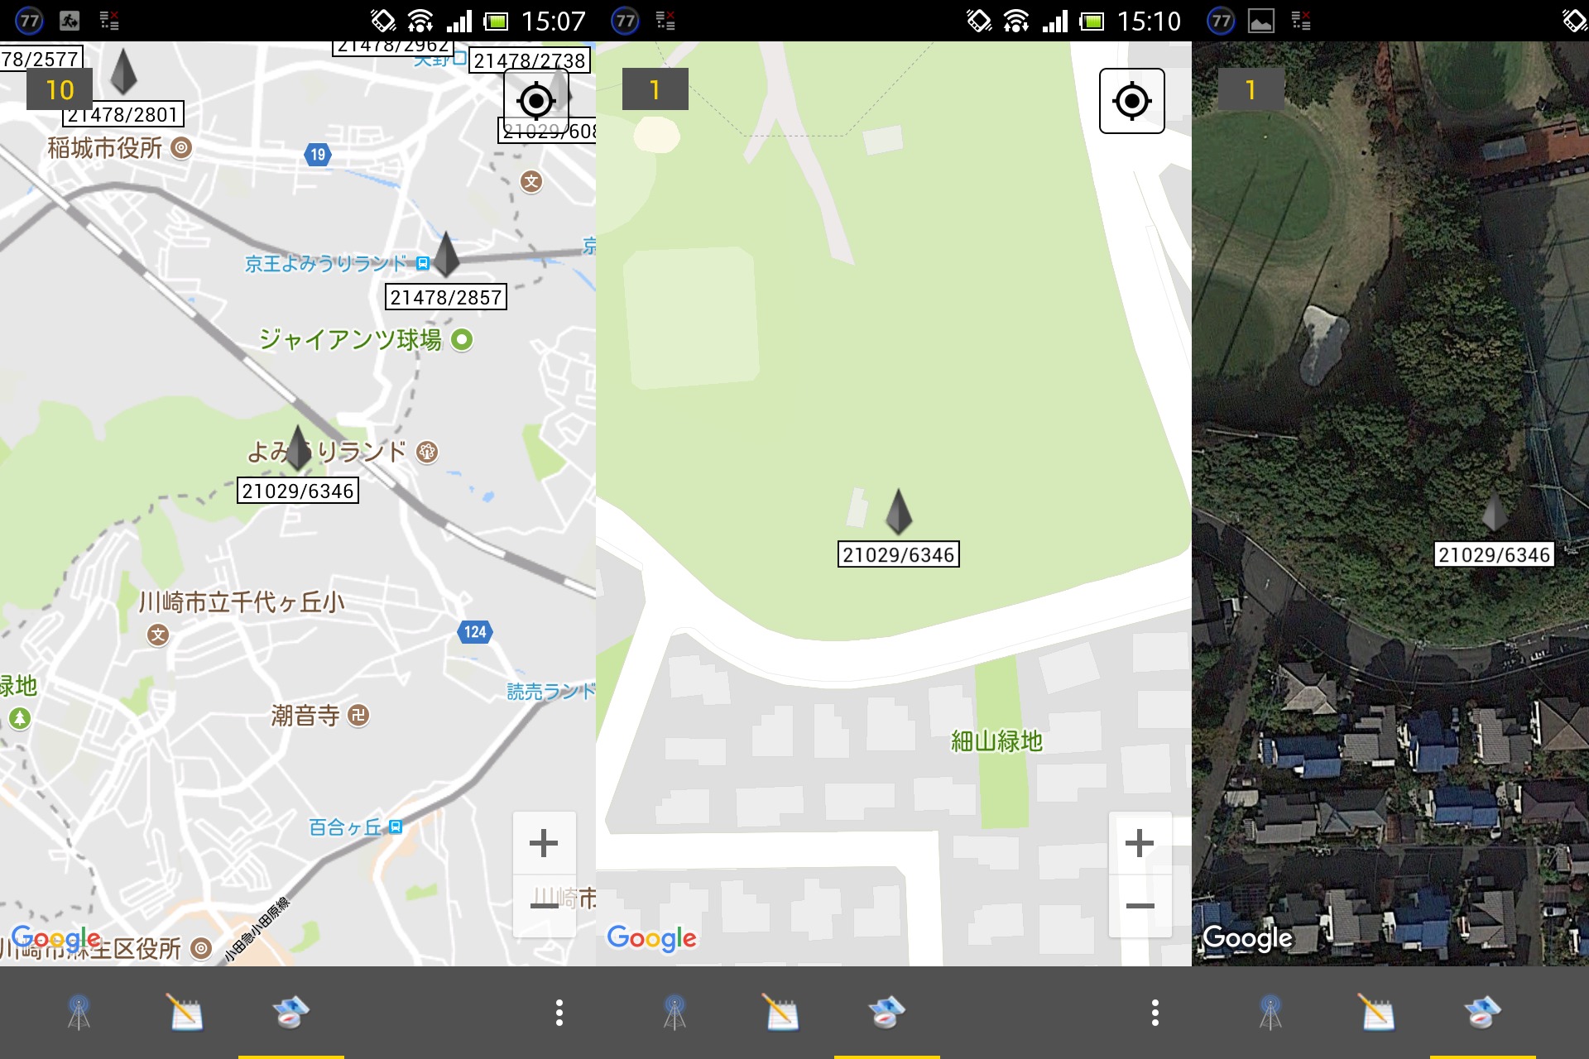Tap cell tower tab in left screen
Screen dimensions: 1589x1059
(x=79, y=1012)
